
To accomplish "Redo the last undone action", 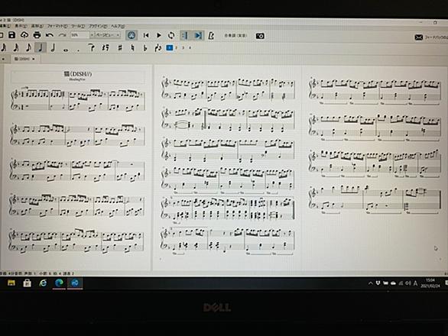I will coord(62,35).
